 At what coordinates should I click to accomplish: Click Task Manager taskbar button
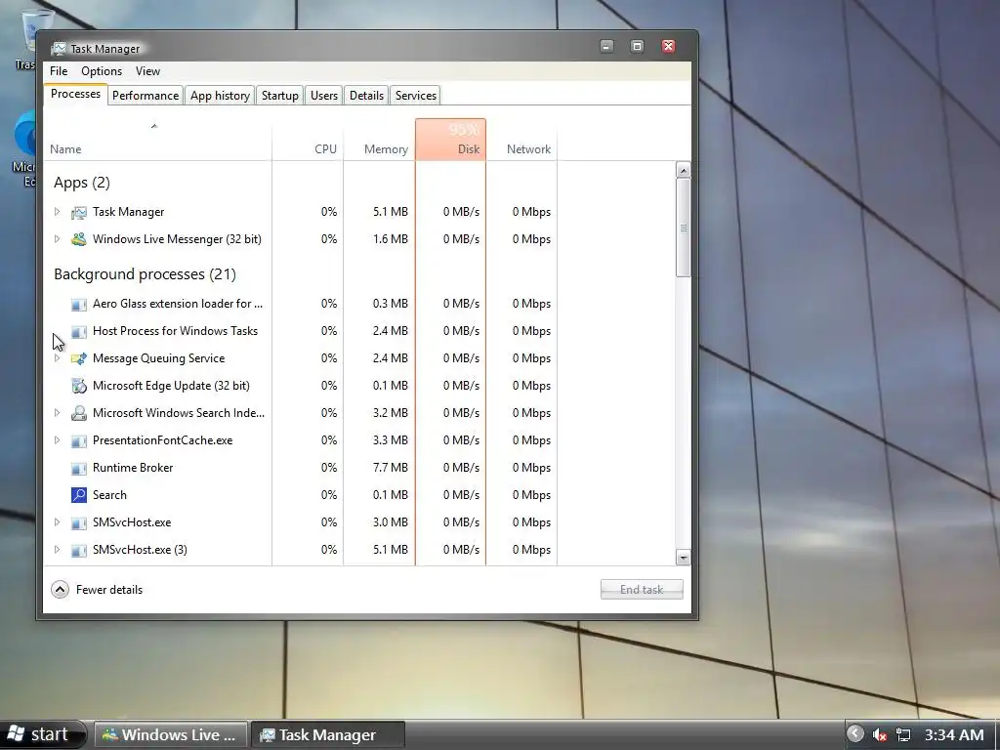pyautogui.click(x=328, y=734)
